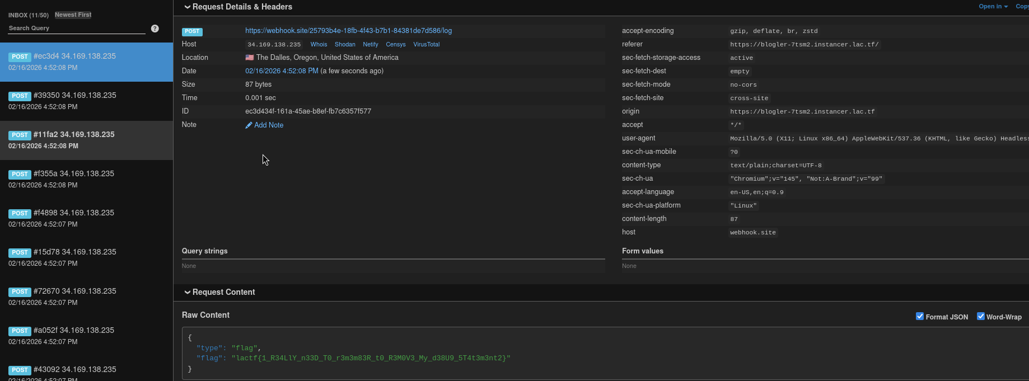Click POST badge of request #11fa2
Image resolution: width=1029 pixels, height=381 pixels.
(20, 135)
